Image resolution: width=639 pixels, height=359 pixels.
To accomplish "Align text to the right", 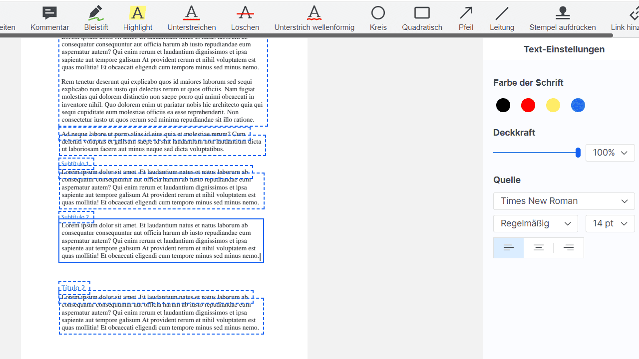I will (x=569, y=248).
